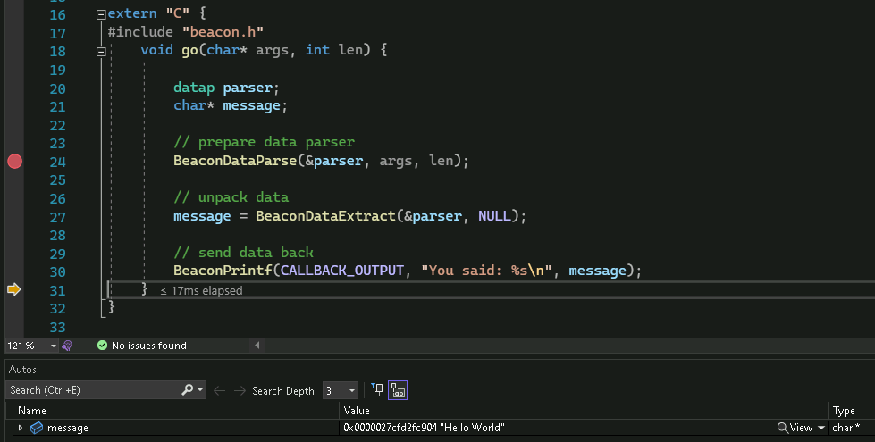This screenshot has width=875, height=442.
Task: Open the View visualizer dropdown arrow
Action: tap(821, 428)
